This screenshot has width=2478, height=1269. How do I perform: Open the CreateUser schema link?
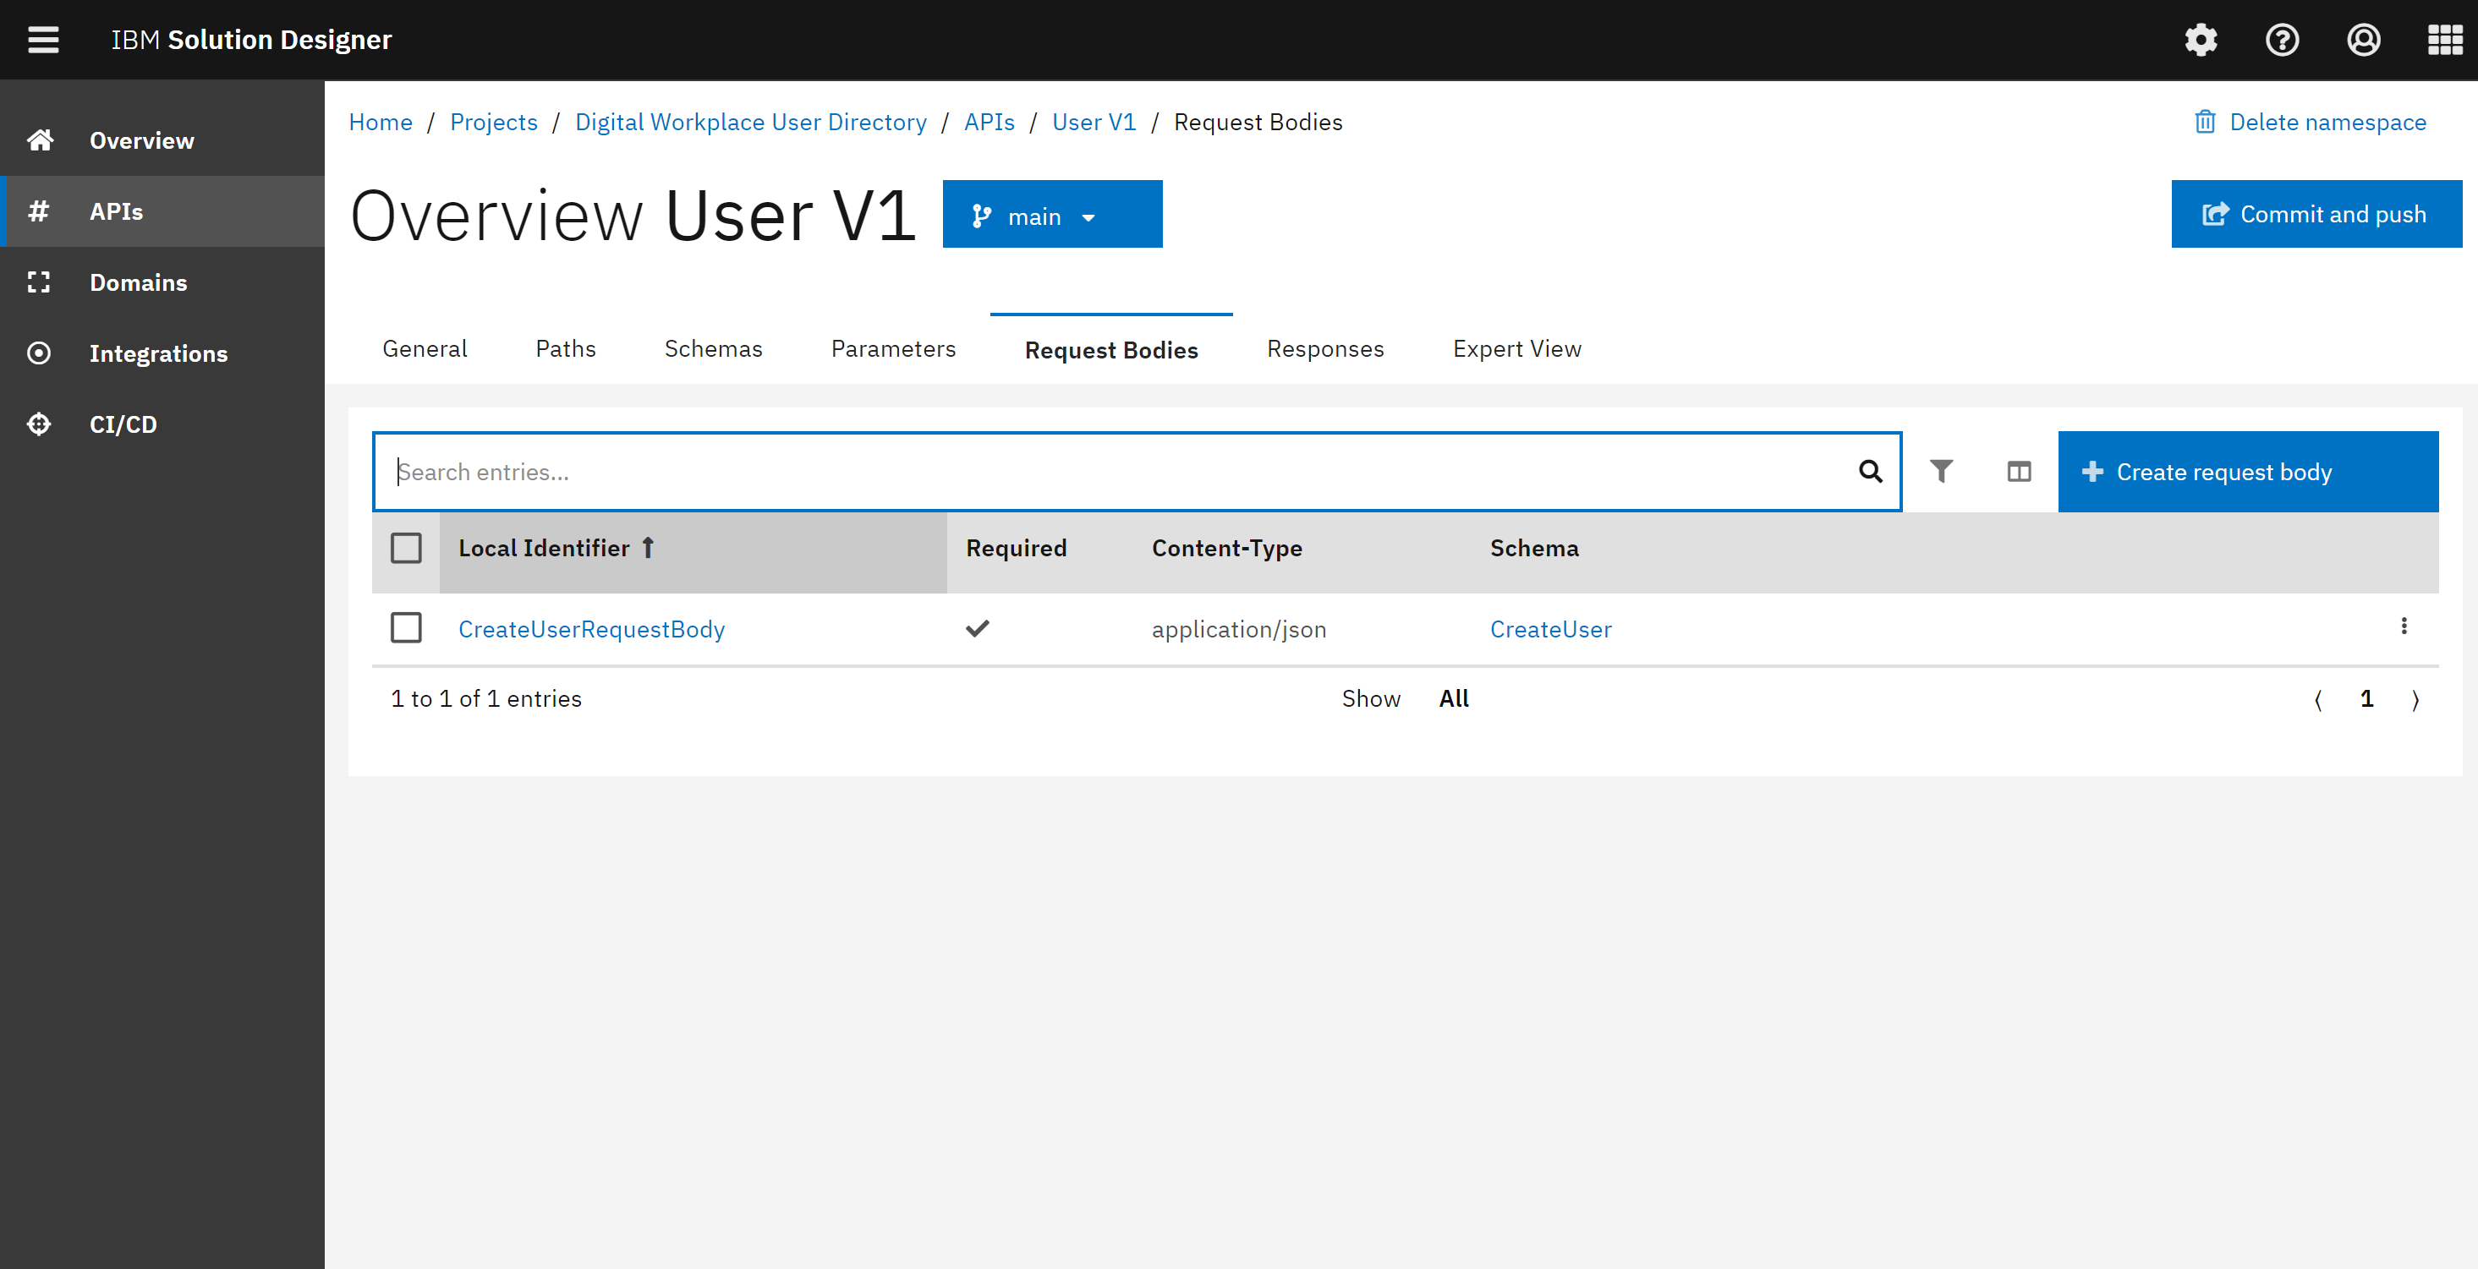1549,629
